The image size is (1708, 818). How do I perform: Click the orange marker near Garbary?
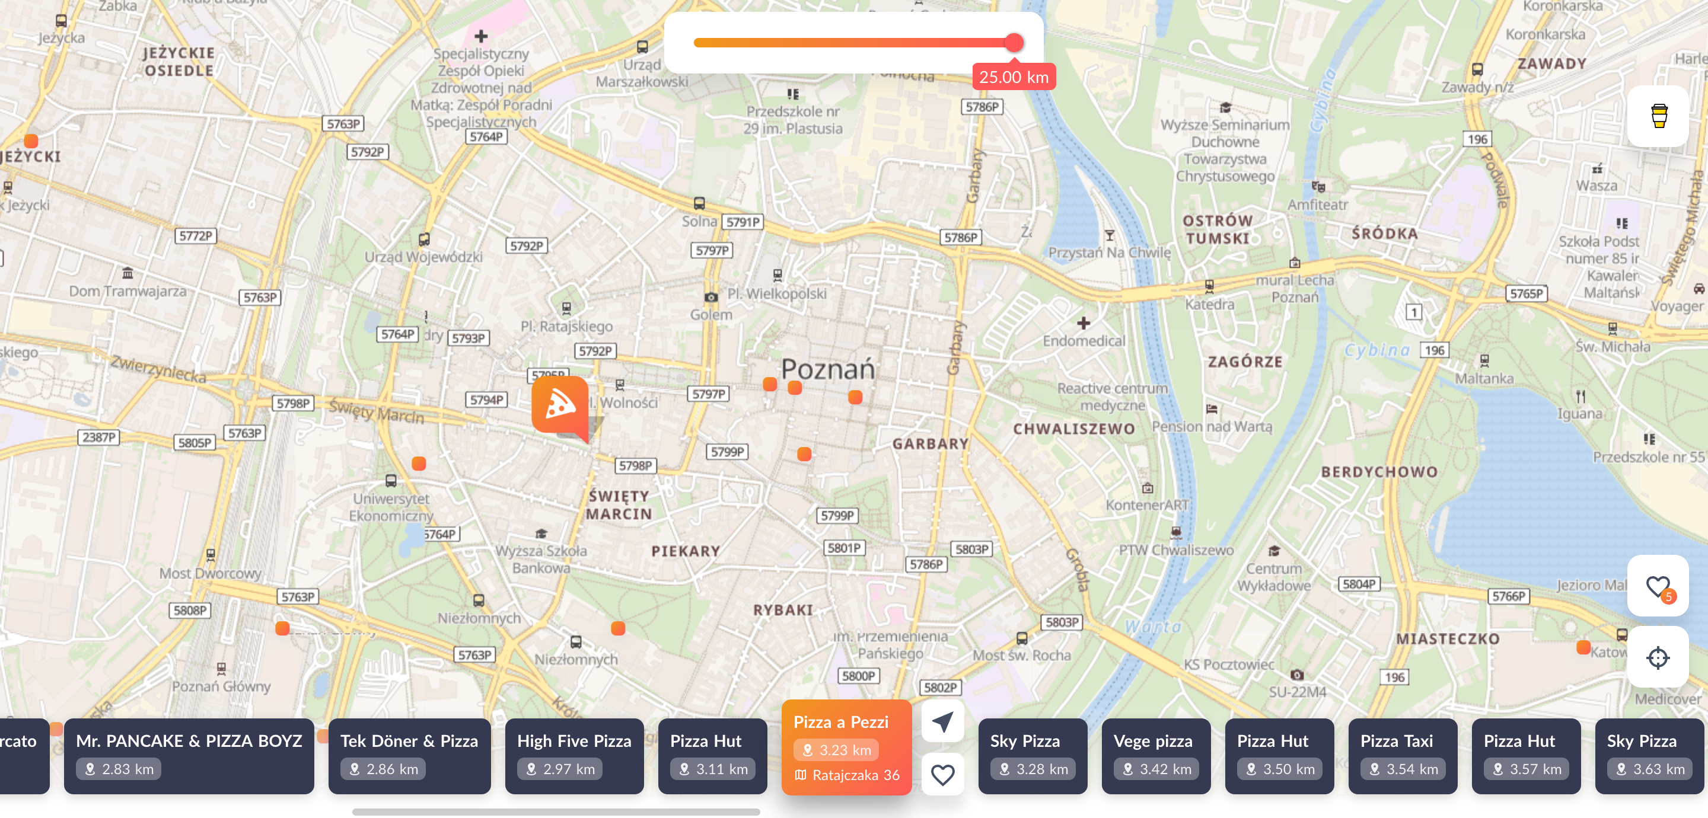(855, 397)
